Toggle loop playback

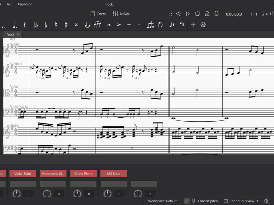coord(198,14)
